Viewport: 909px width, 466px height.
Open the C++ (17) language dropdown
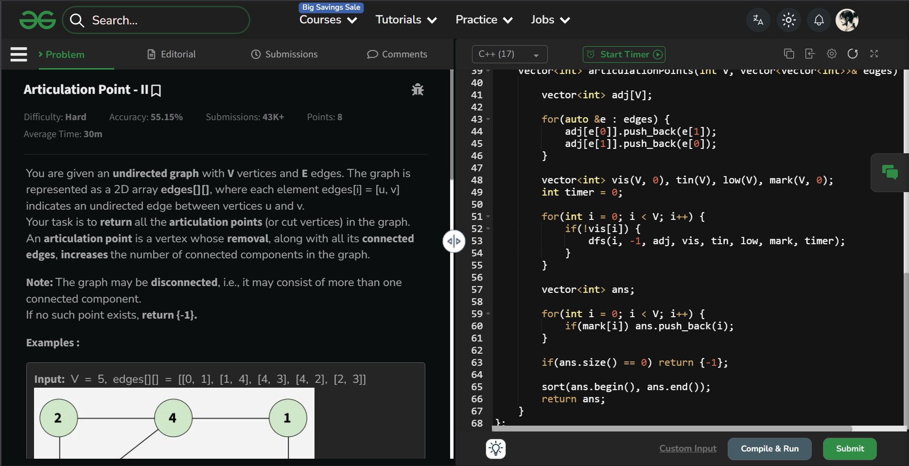pos(509,54)
